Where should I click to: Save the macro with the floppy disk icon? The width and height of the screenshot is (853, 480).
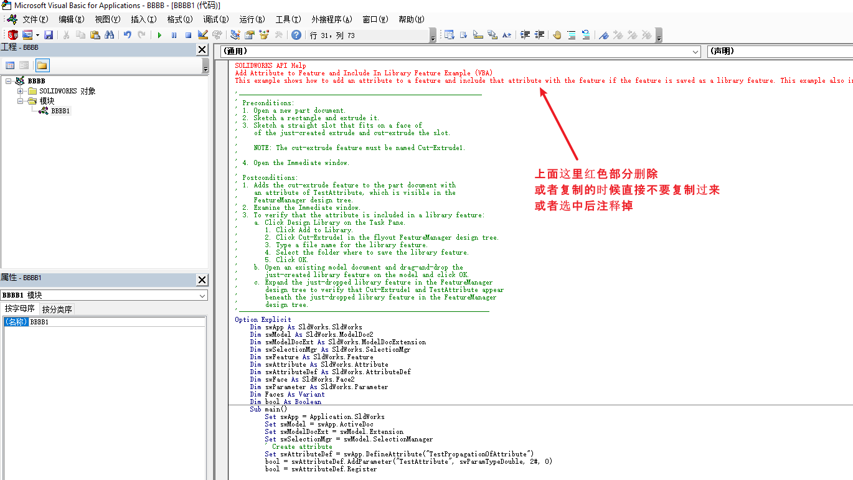pos(49,35)
